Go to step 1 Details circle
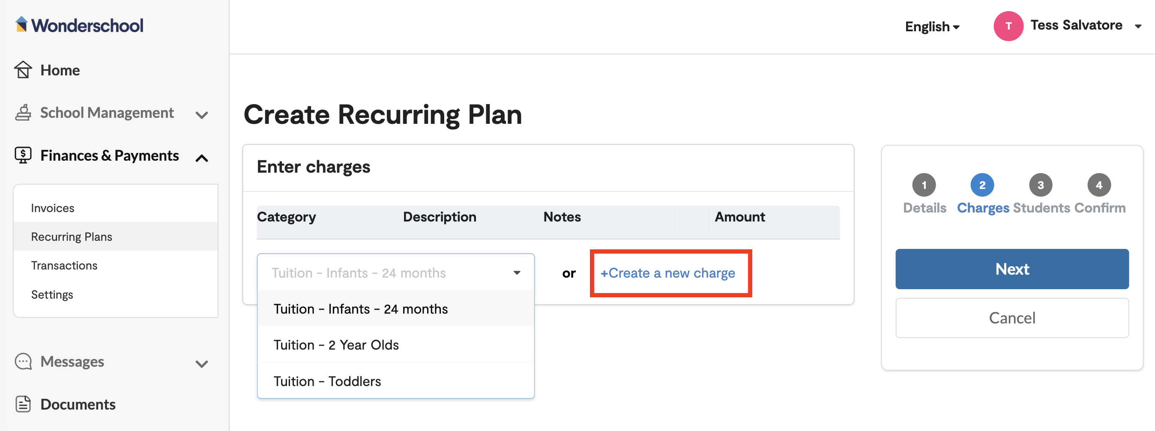This screenshot has width=1155, height=431. click(x=924, y=185)
